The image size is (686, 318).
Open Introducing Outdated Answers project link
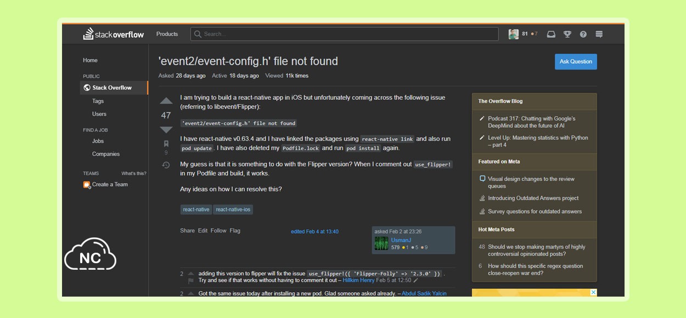click(x=533, y=198)
